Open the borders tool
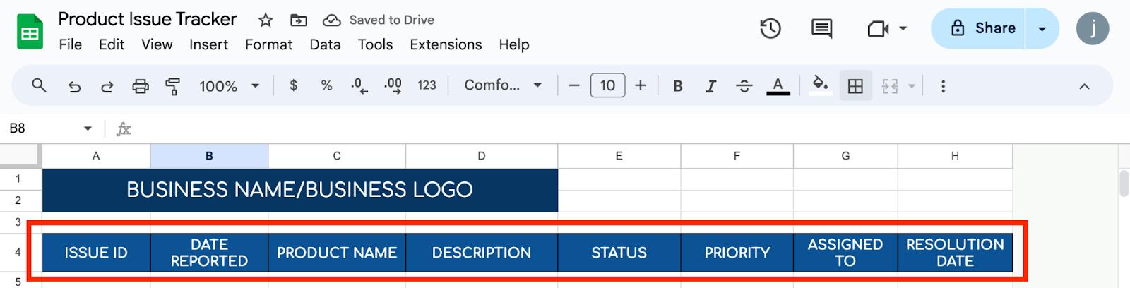1130x288 pixels. coord(855,86)
